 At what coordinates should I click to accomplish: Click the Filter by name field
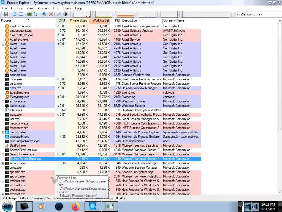click(x=259, y=14)
